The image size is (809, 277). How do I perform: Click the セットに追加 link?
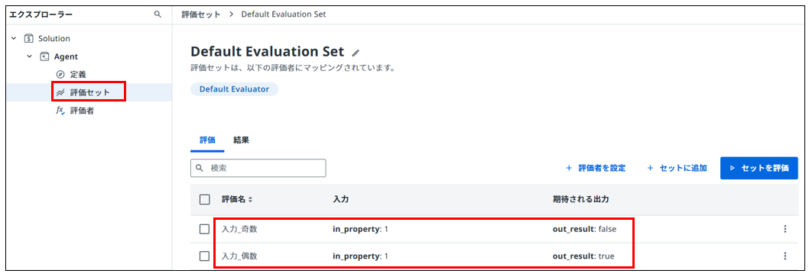pos(677,168)
